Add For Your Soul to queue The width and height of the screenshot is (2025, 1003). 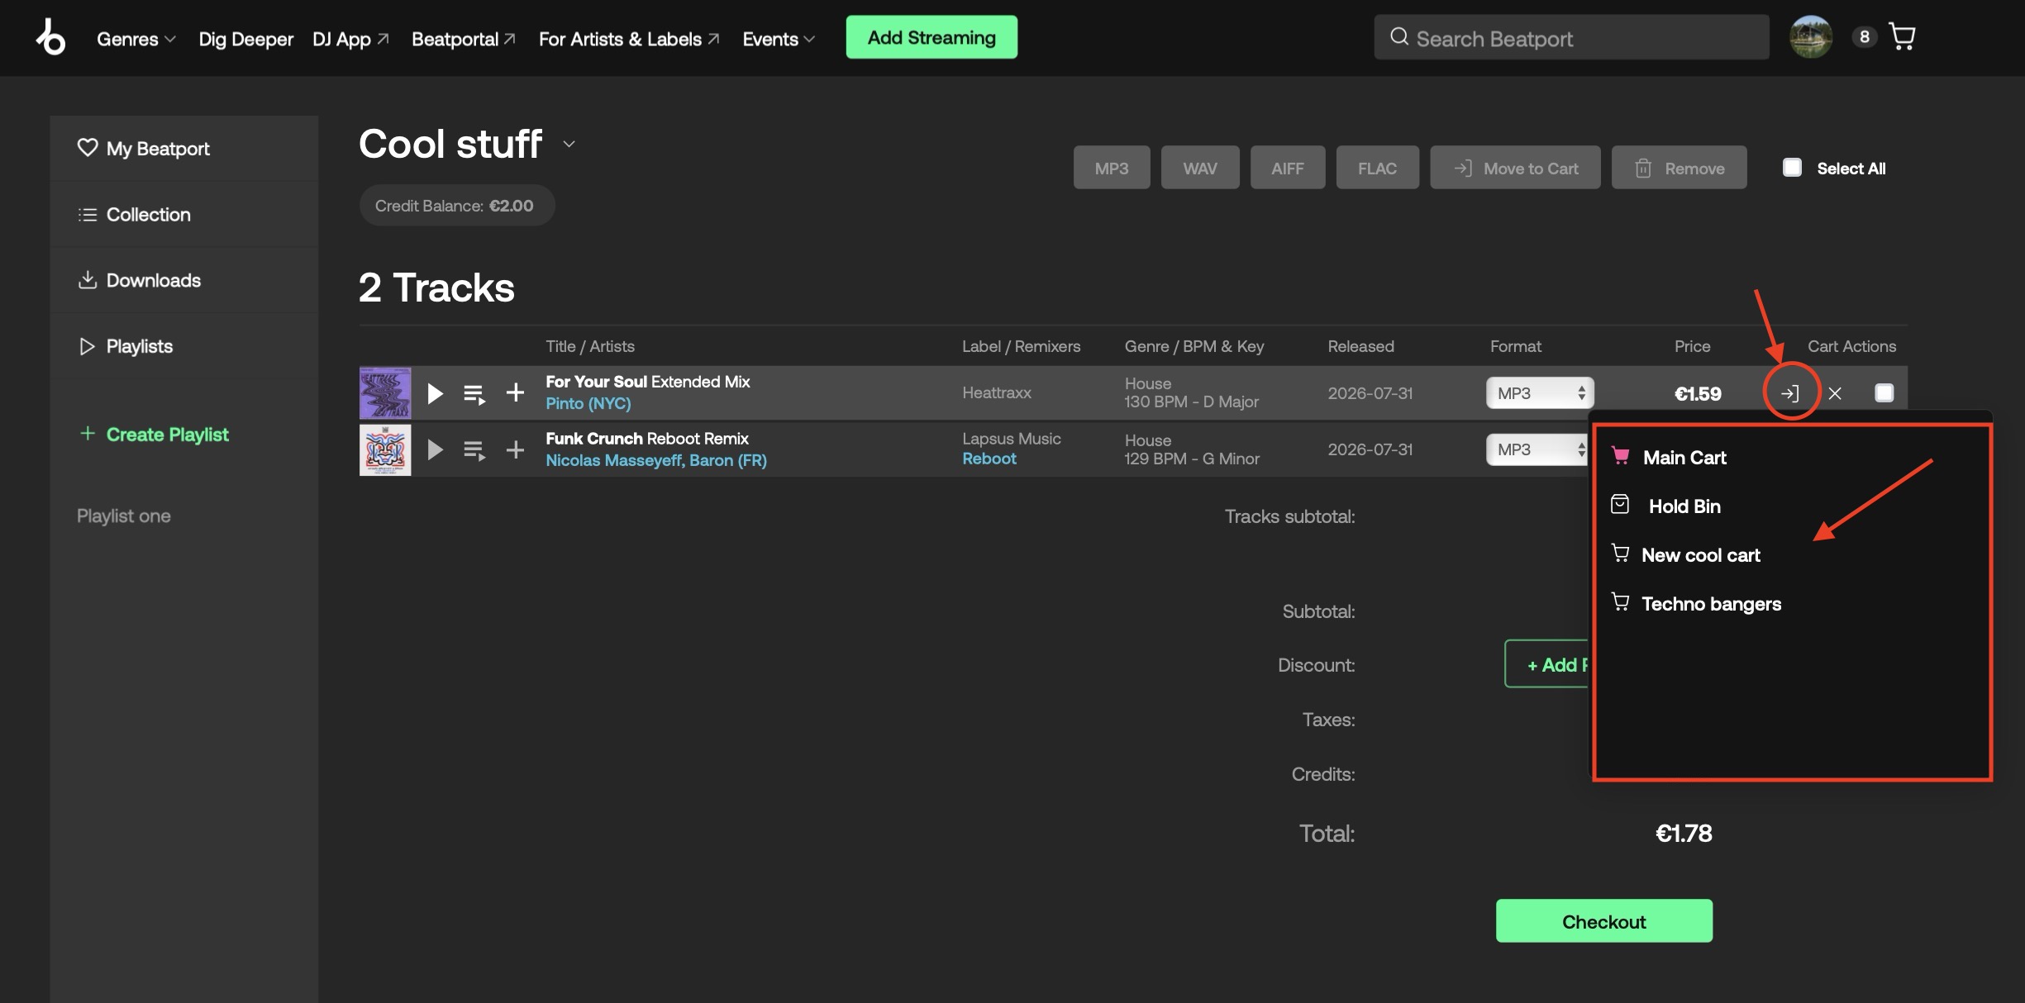click(474, 393)
